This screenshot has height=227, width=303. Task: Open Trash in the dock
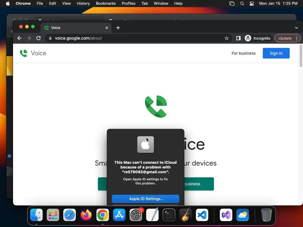point(267,215)
